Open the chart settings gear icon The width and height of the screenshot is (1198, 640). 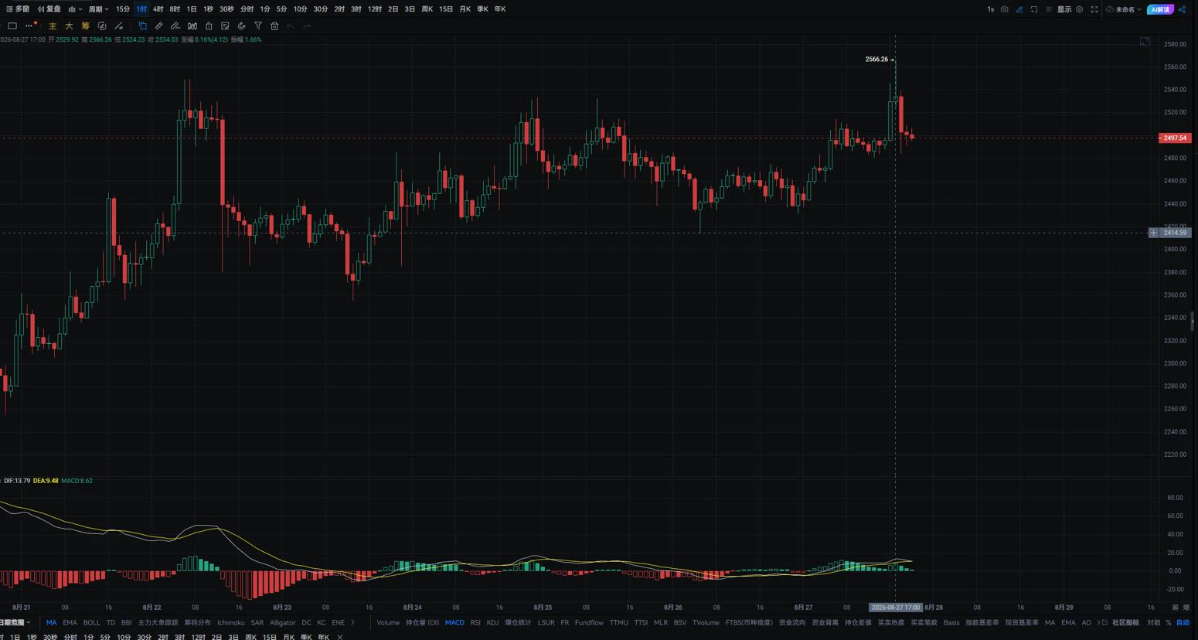coord(1080,9)
